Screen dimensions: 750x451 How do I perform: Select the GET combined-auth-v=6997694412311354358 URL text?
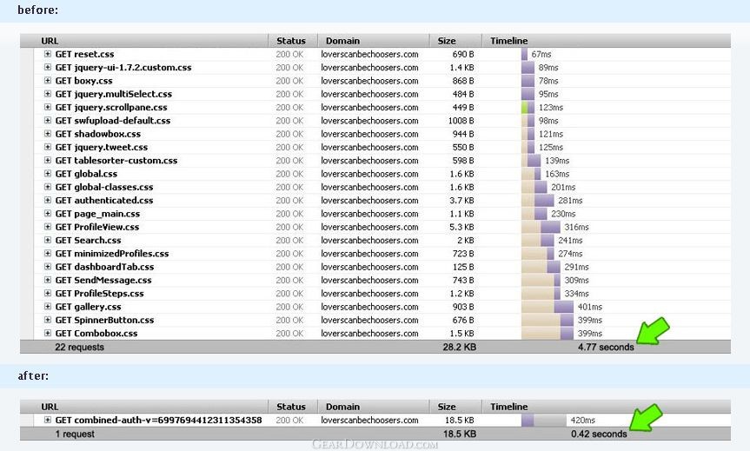(x=158, y=421)
